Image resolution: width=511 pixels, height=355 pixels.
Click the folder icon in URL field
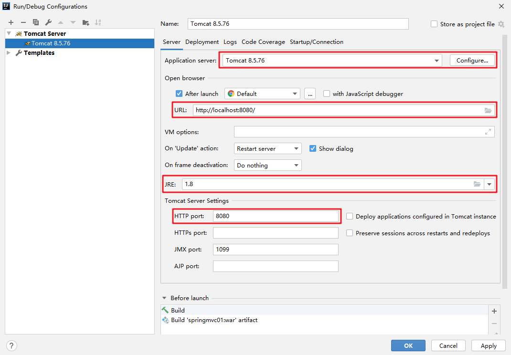(488, 111)
